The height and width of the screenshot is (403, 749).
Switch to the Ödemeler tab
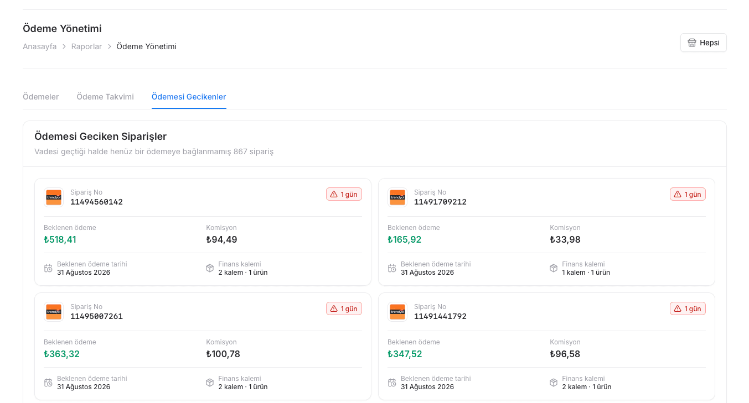tap(40, 97)
